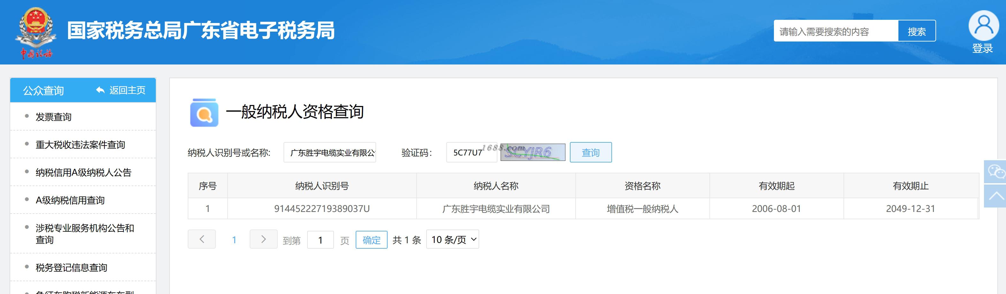This screenshot has height=294, width=1006.
Task: Click the 有效期止 column header
Action: point(910,186)
